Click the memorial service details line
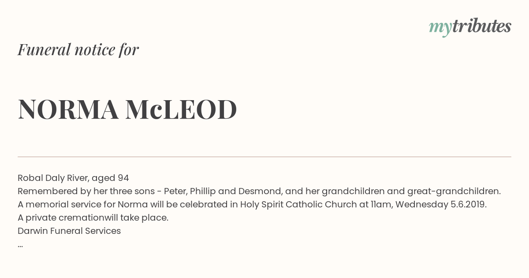The image size is (529, 278). coord(252,205)
